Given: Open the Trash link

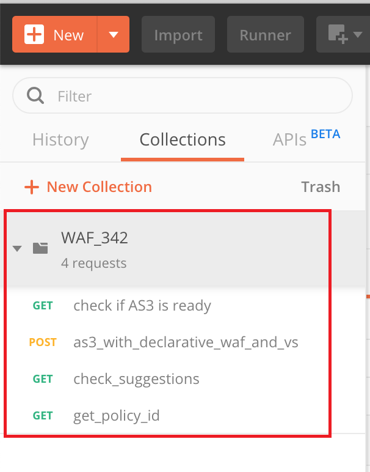Looking at the screenshot, I should [321, 187].
